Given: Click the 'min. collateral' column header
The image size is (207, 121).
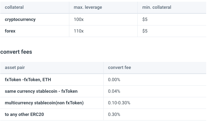Looking at the screenshot, I should coord(156,7).
